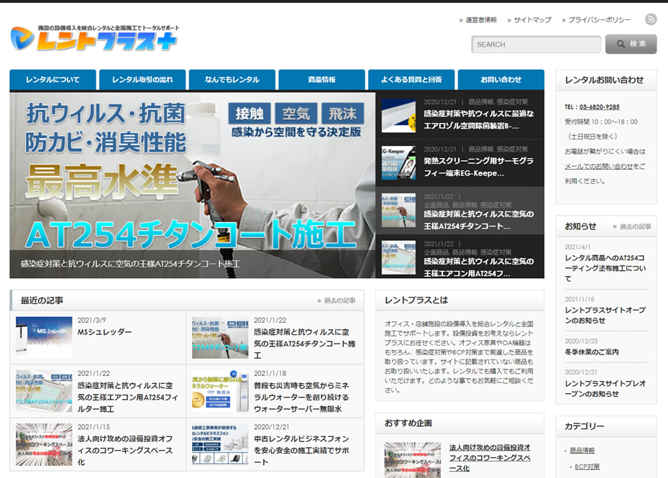Click the EG-Keeper thermography slider thumbnail
The height and width of the screenshot is (478, 668).
pos(398,163)
